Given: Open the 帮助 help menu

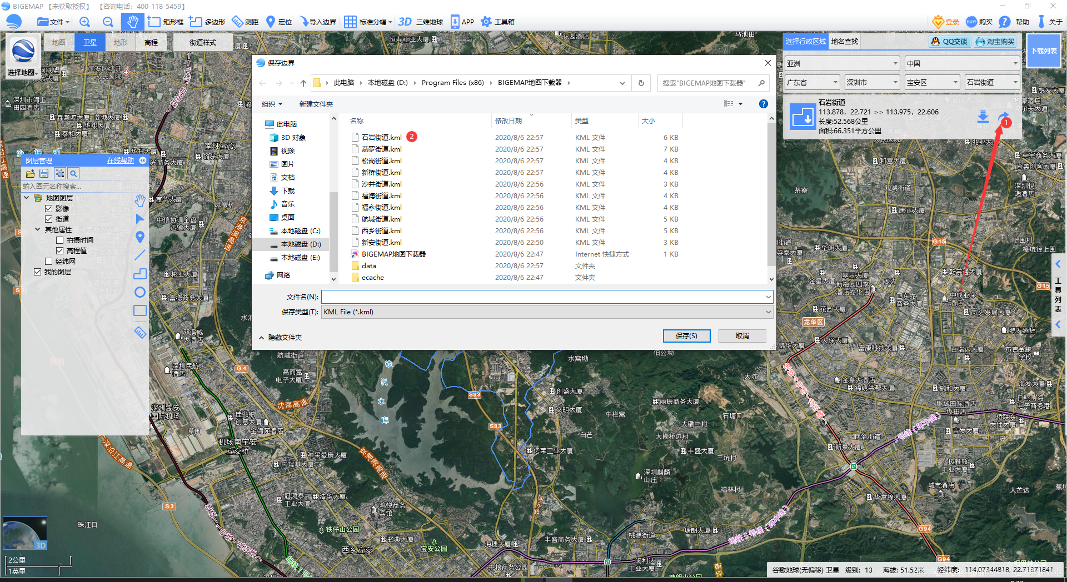Looking at the screenshot, I should pos(1014,22).
